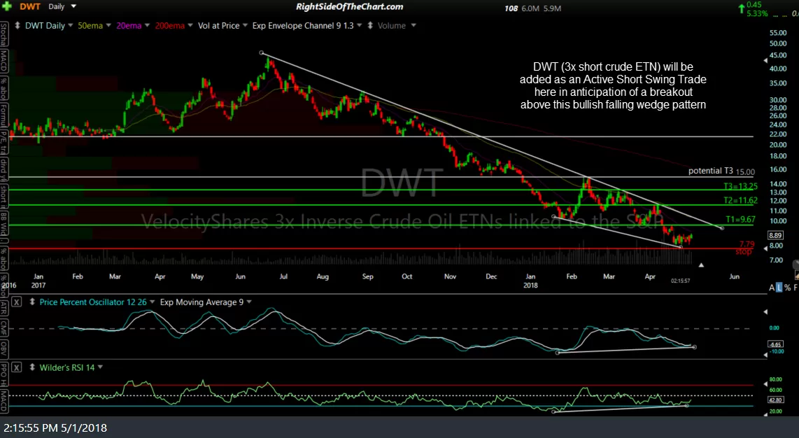
Task: Expand the Vol at Price dropdown arrow
Action: [x=245, y=25]
